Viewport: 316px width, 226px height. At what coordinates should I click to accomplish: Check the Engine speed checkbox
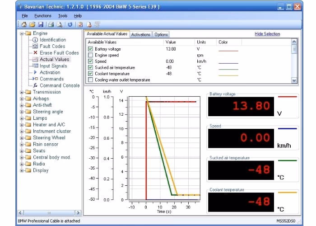point(90,55)
